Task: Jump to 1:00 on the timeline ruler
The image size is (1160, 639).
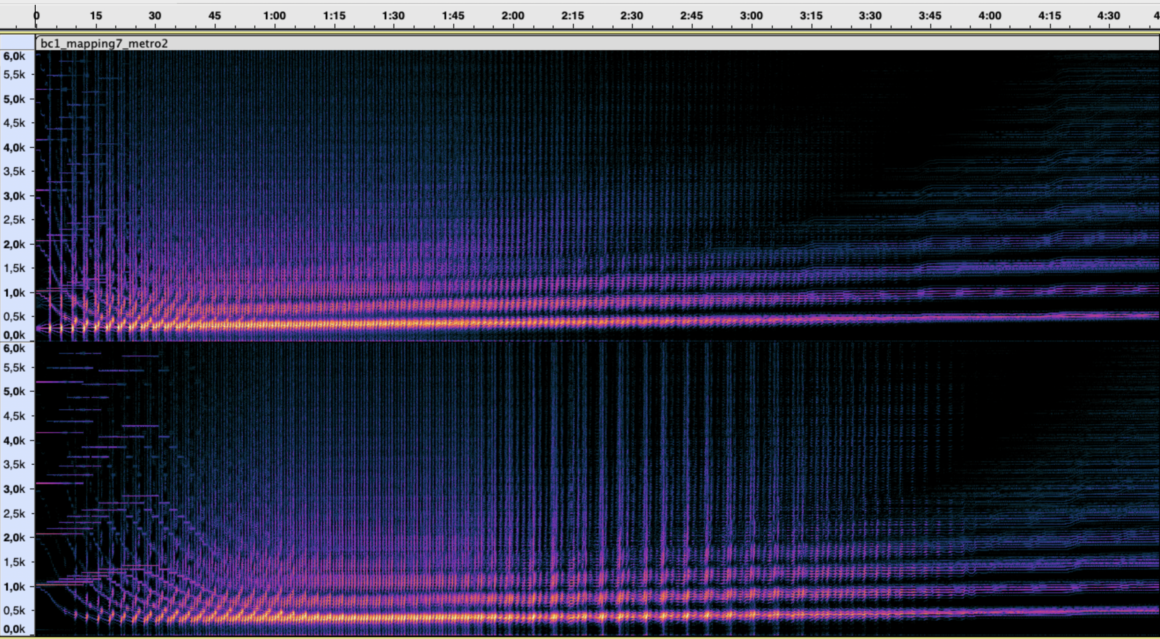Action: 275,16
